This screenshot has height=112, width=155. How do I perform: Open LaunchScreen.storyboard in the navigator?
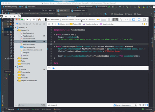tap(32, 50)
